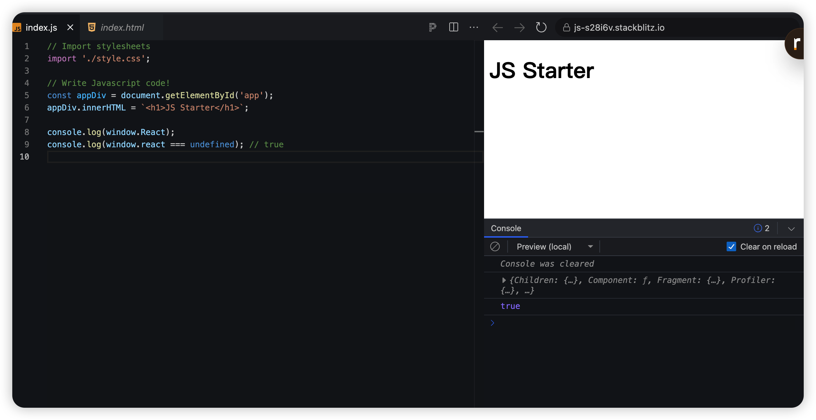Select the index.js tab
Screen dimensions: 816x420
(41, 27)
